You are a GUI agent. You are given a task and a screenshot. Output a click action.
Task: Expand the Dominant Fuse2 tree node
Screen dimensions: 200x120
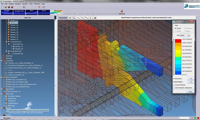6,51
